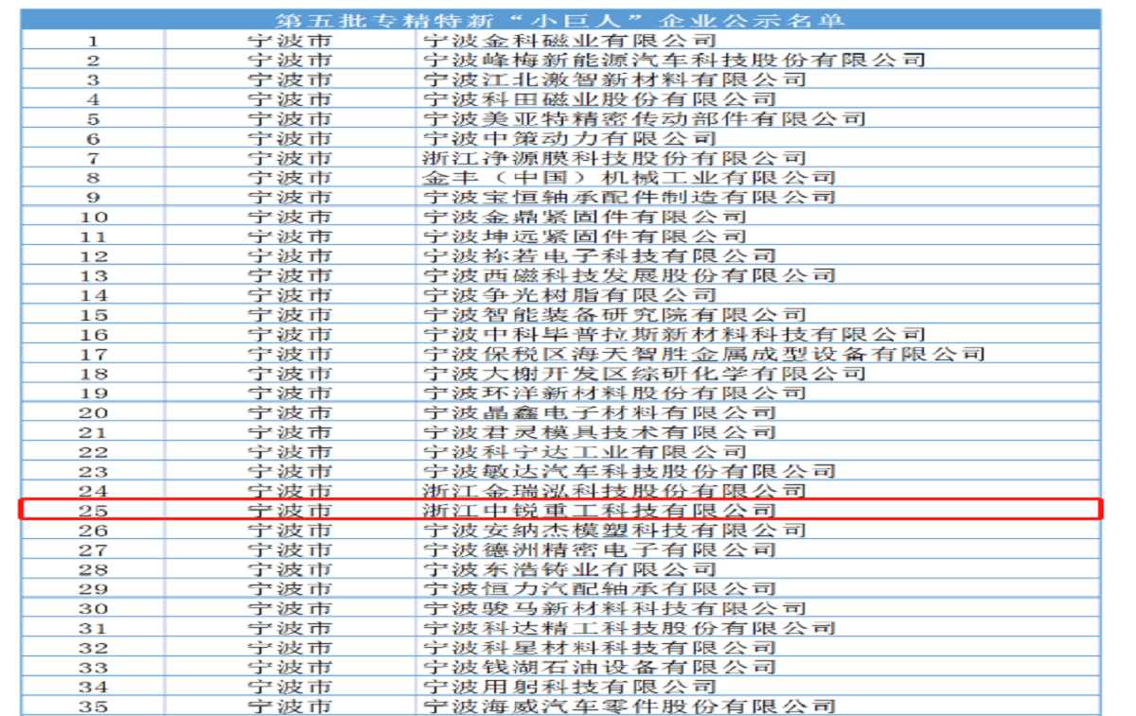The width and height of the screenshot is (1136, 716).
Task: Select 宁波争光树脂有限公司 cell
Action: tap(570, 295)
